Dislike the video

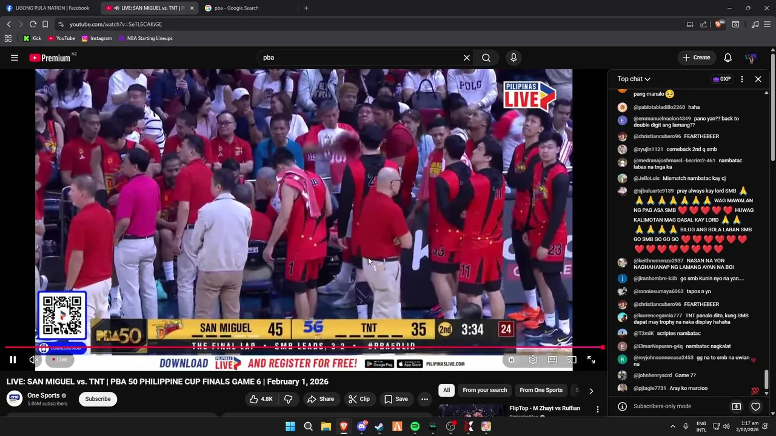pos(289,399)
